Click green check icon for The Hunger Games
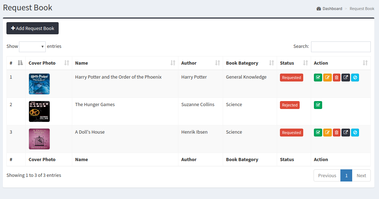The width and height of the screenshot is (379, 199). [318, 105]
